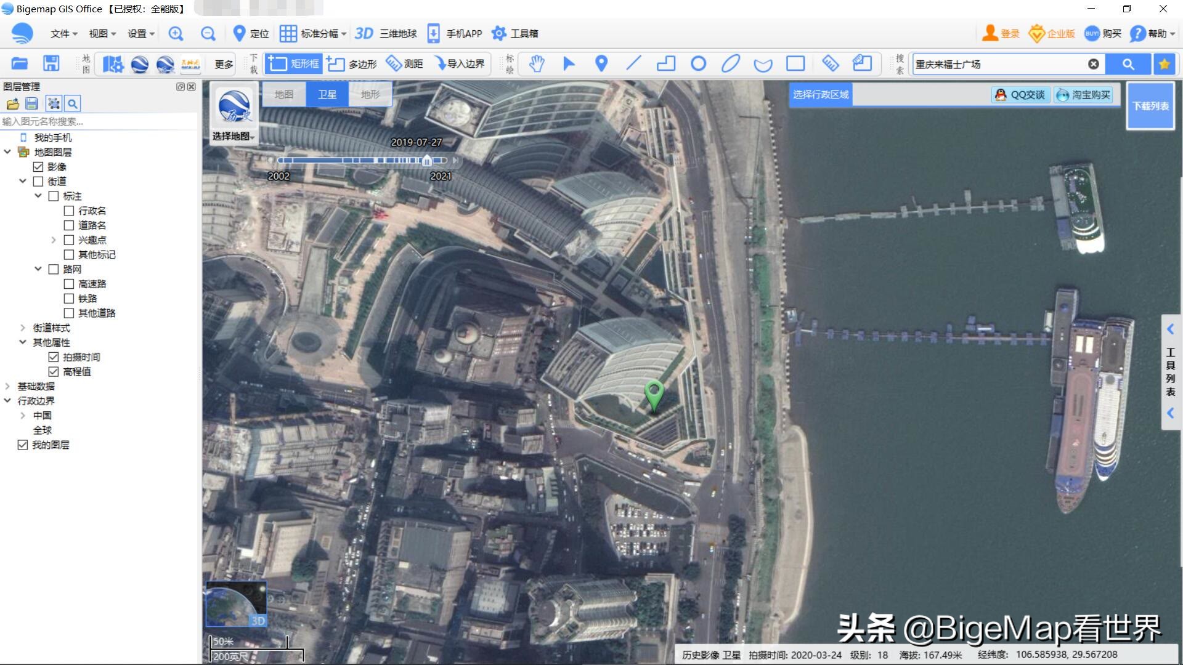Select the arrow pointer tool
The width and height of the screenshot is (1183, 665).
(569, 63)
